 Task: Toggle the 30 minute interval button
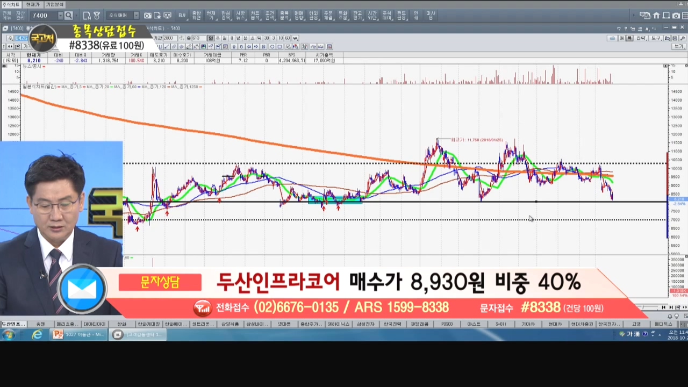(266, 38)
